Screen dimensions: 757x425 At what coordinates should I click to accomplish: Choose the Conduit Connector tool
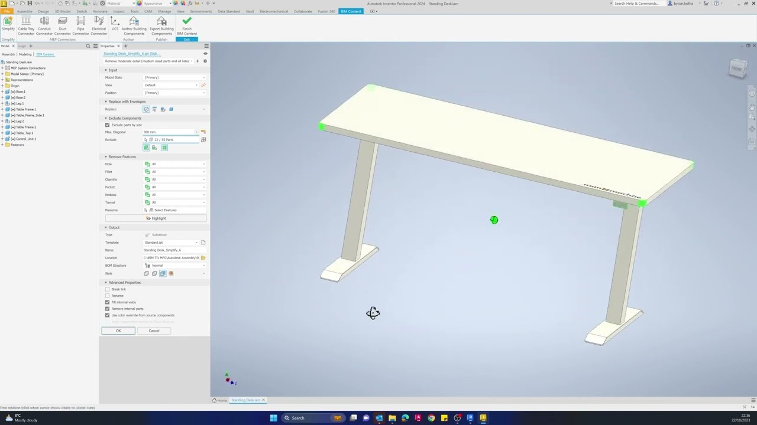tap(44, 26)
